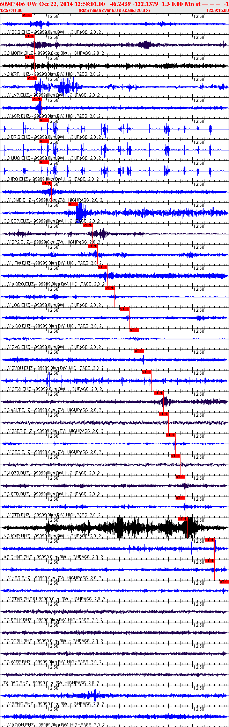
Task: Select the red pick flag on the UW LVP panel
Action: [x=32, y=78]
